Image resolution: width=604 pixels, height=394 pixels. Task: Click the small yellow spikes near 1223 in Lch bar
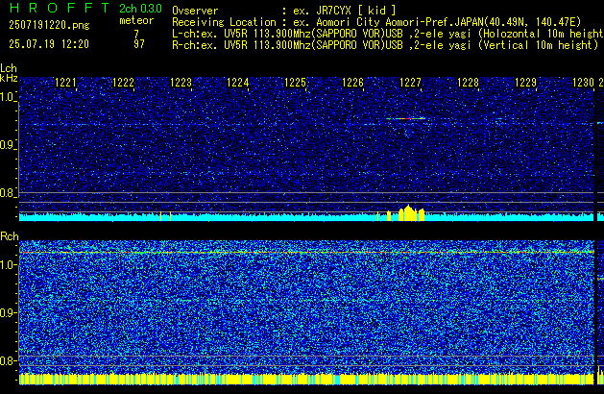pyautogui.click(x=165, y=216)
